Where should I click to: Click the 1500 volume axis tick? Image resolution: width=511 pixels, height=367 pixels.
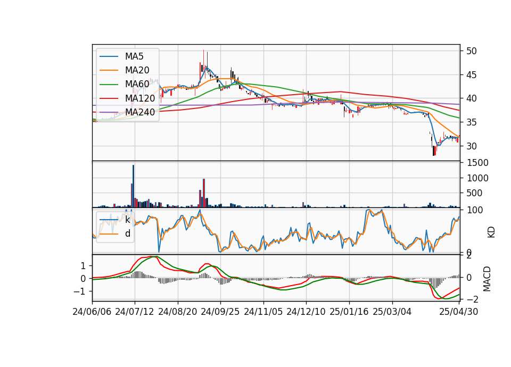[477, 163]
